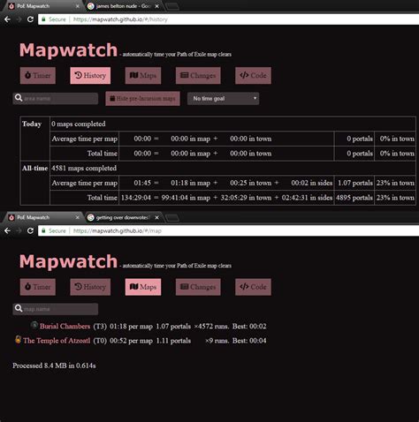419x422 pixels.
Task: Click the 4895 portals cell
Action: 354,198
